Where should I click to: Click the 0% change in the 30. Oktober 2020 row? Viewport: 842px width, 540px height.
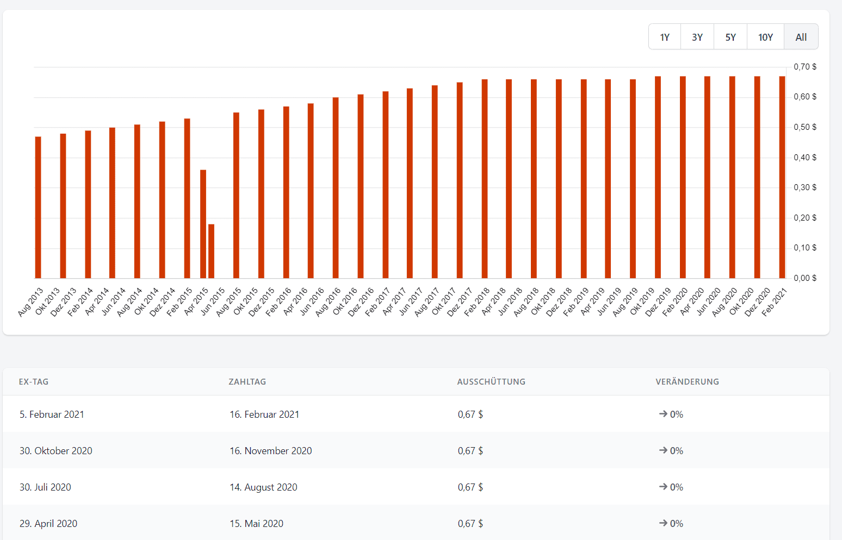[x=677, y=451]
